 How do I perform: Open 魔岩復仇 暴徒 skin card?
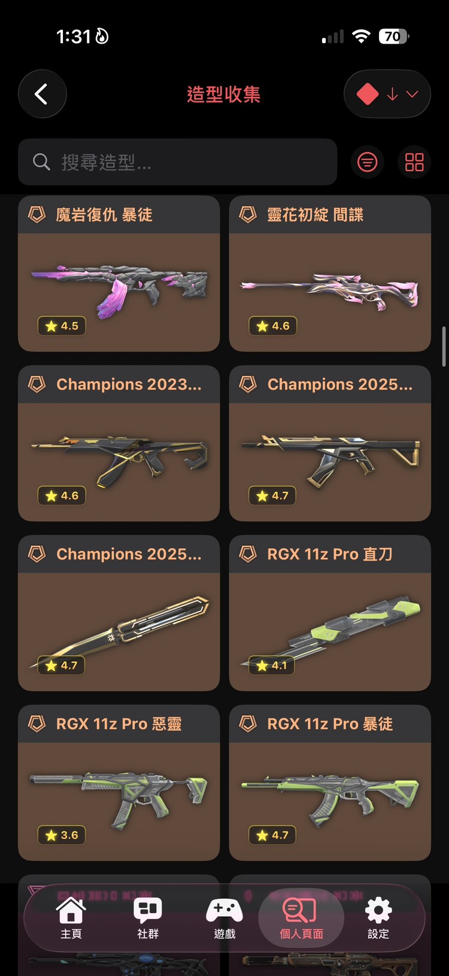tap(119, 273)
